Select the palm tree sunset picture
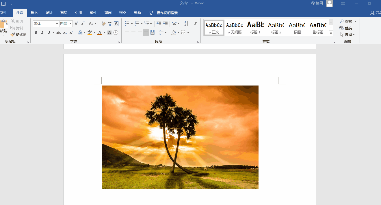The height and width of the screenshot is (205, 381). [180, 137]
